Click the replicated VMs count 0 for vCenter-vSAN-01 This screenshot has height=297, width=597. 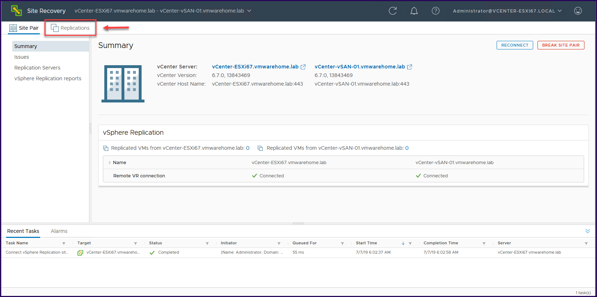pyautogui.click(x=407, y=148)
